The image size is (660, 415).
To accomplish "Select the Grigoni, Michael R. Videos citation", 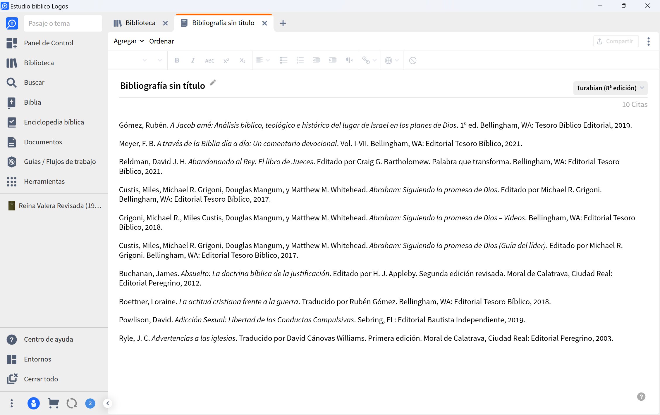I will (x=377, y=222).
